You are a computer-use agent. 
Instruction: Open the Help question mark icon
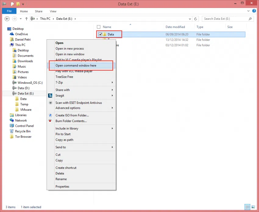254,11
